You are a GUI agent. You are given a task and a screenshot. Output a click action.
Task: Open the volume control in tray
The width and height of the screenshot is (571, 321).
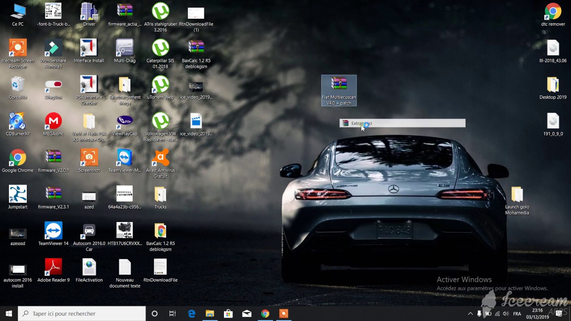505,313
